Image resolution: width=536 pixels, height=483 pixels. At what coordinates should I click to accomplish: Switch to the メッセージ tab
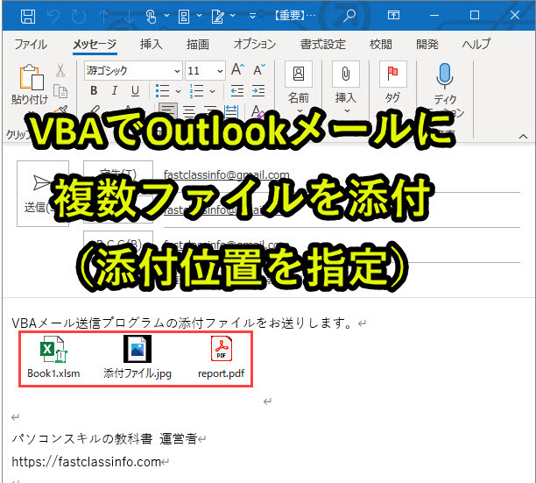click(x=95, y=44)
